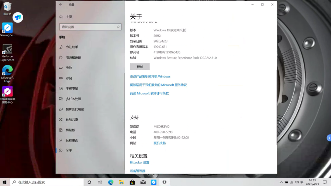Open the notification center icon

(x=325, y=182)
